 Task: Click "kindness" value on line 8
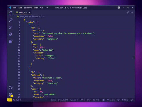point(52,39)
